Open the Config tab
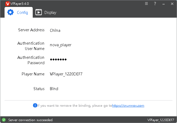177x123 pixels. [x=19, y=12]
